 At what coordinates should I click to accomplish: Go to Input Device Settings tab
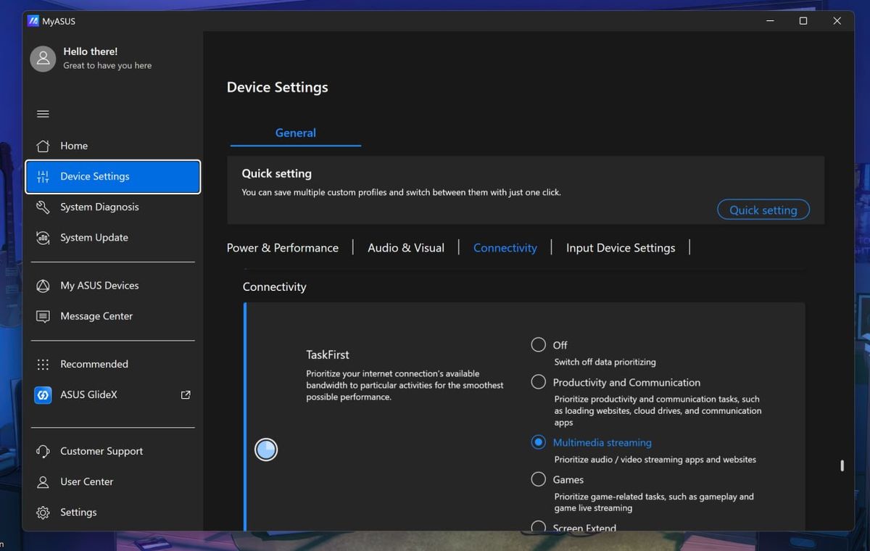621,248
